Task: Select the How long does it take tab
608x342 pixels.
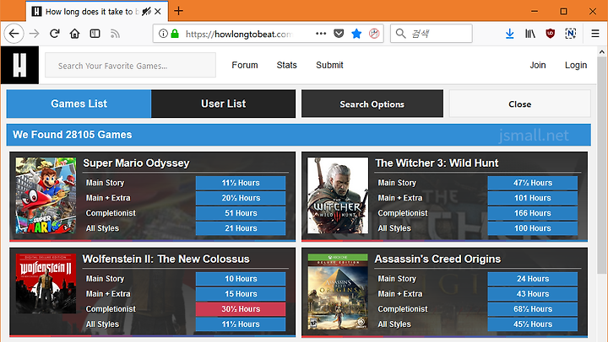Action: [x=97, y=11]
